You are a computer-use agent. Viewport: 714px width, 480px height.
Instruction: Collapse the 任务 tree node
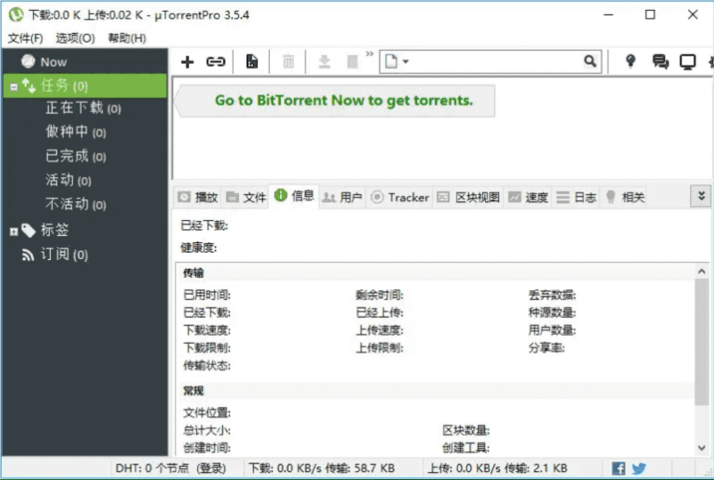coord(14,86)
